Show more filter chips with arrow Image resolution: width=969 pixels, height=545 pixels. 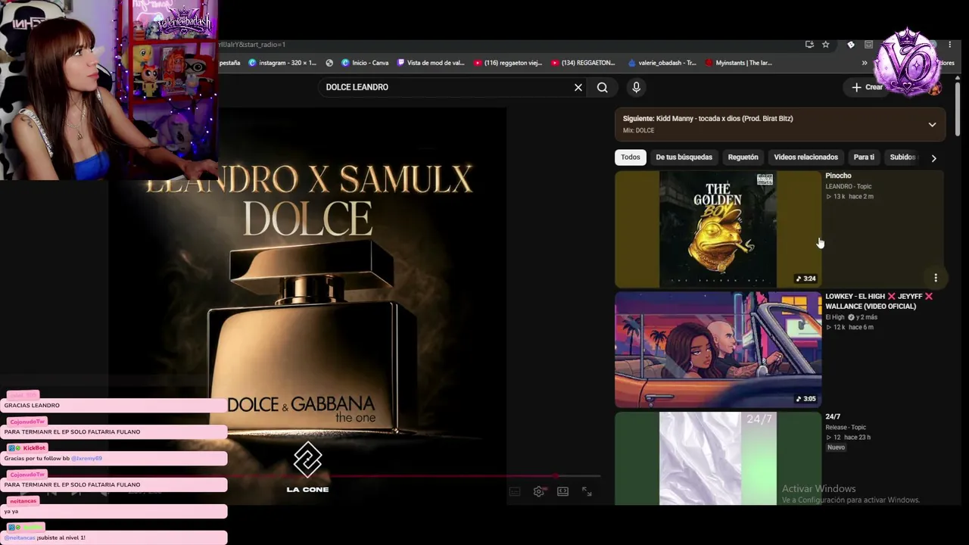tap(933, 158)
